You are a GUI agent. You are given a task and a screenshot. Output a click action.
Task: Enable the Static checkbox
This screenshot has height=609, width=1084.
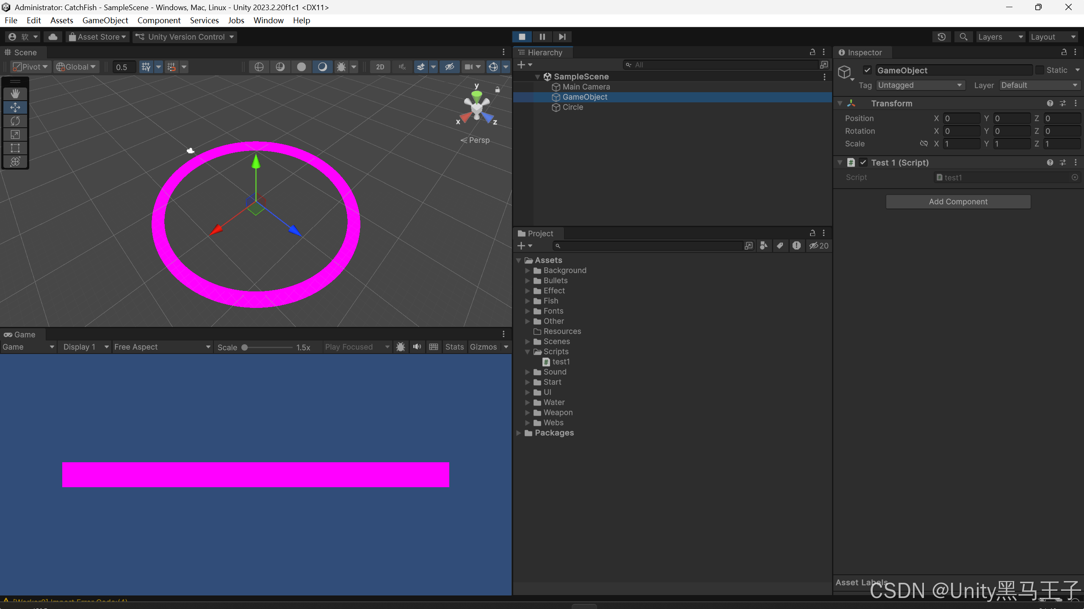click(1040, 70)
